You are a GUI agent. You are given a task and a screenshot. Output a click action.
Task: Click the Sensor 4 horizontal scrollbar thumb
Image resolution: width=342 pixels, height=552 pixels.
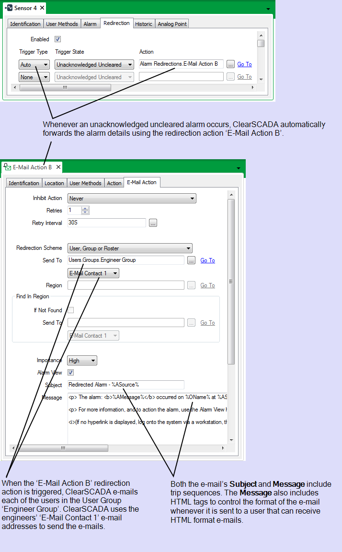click(65, 87)
